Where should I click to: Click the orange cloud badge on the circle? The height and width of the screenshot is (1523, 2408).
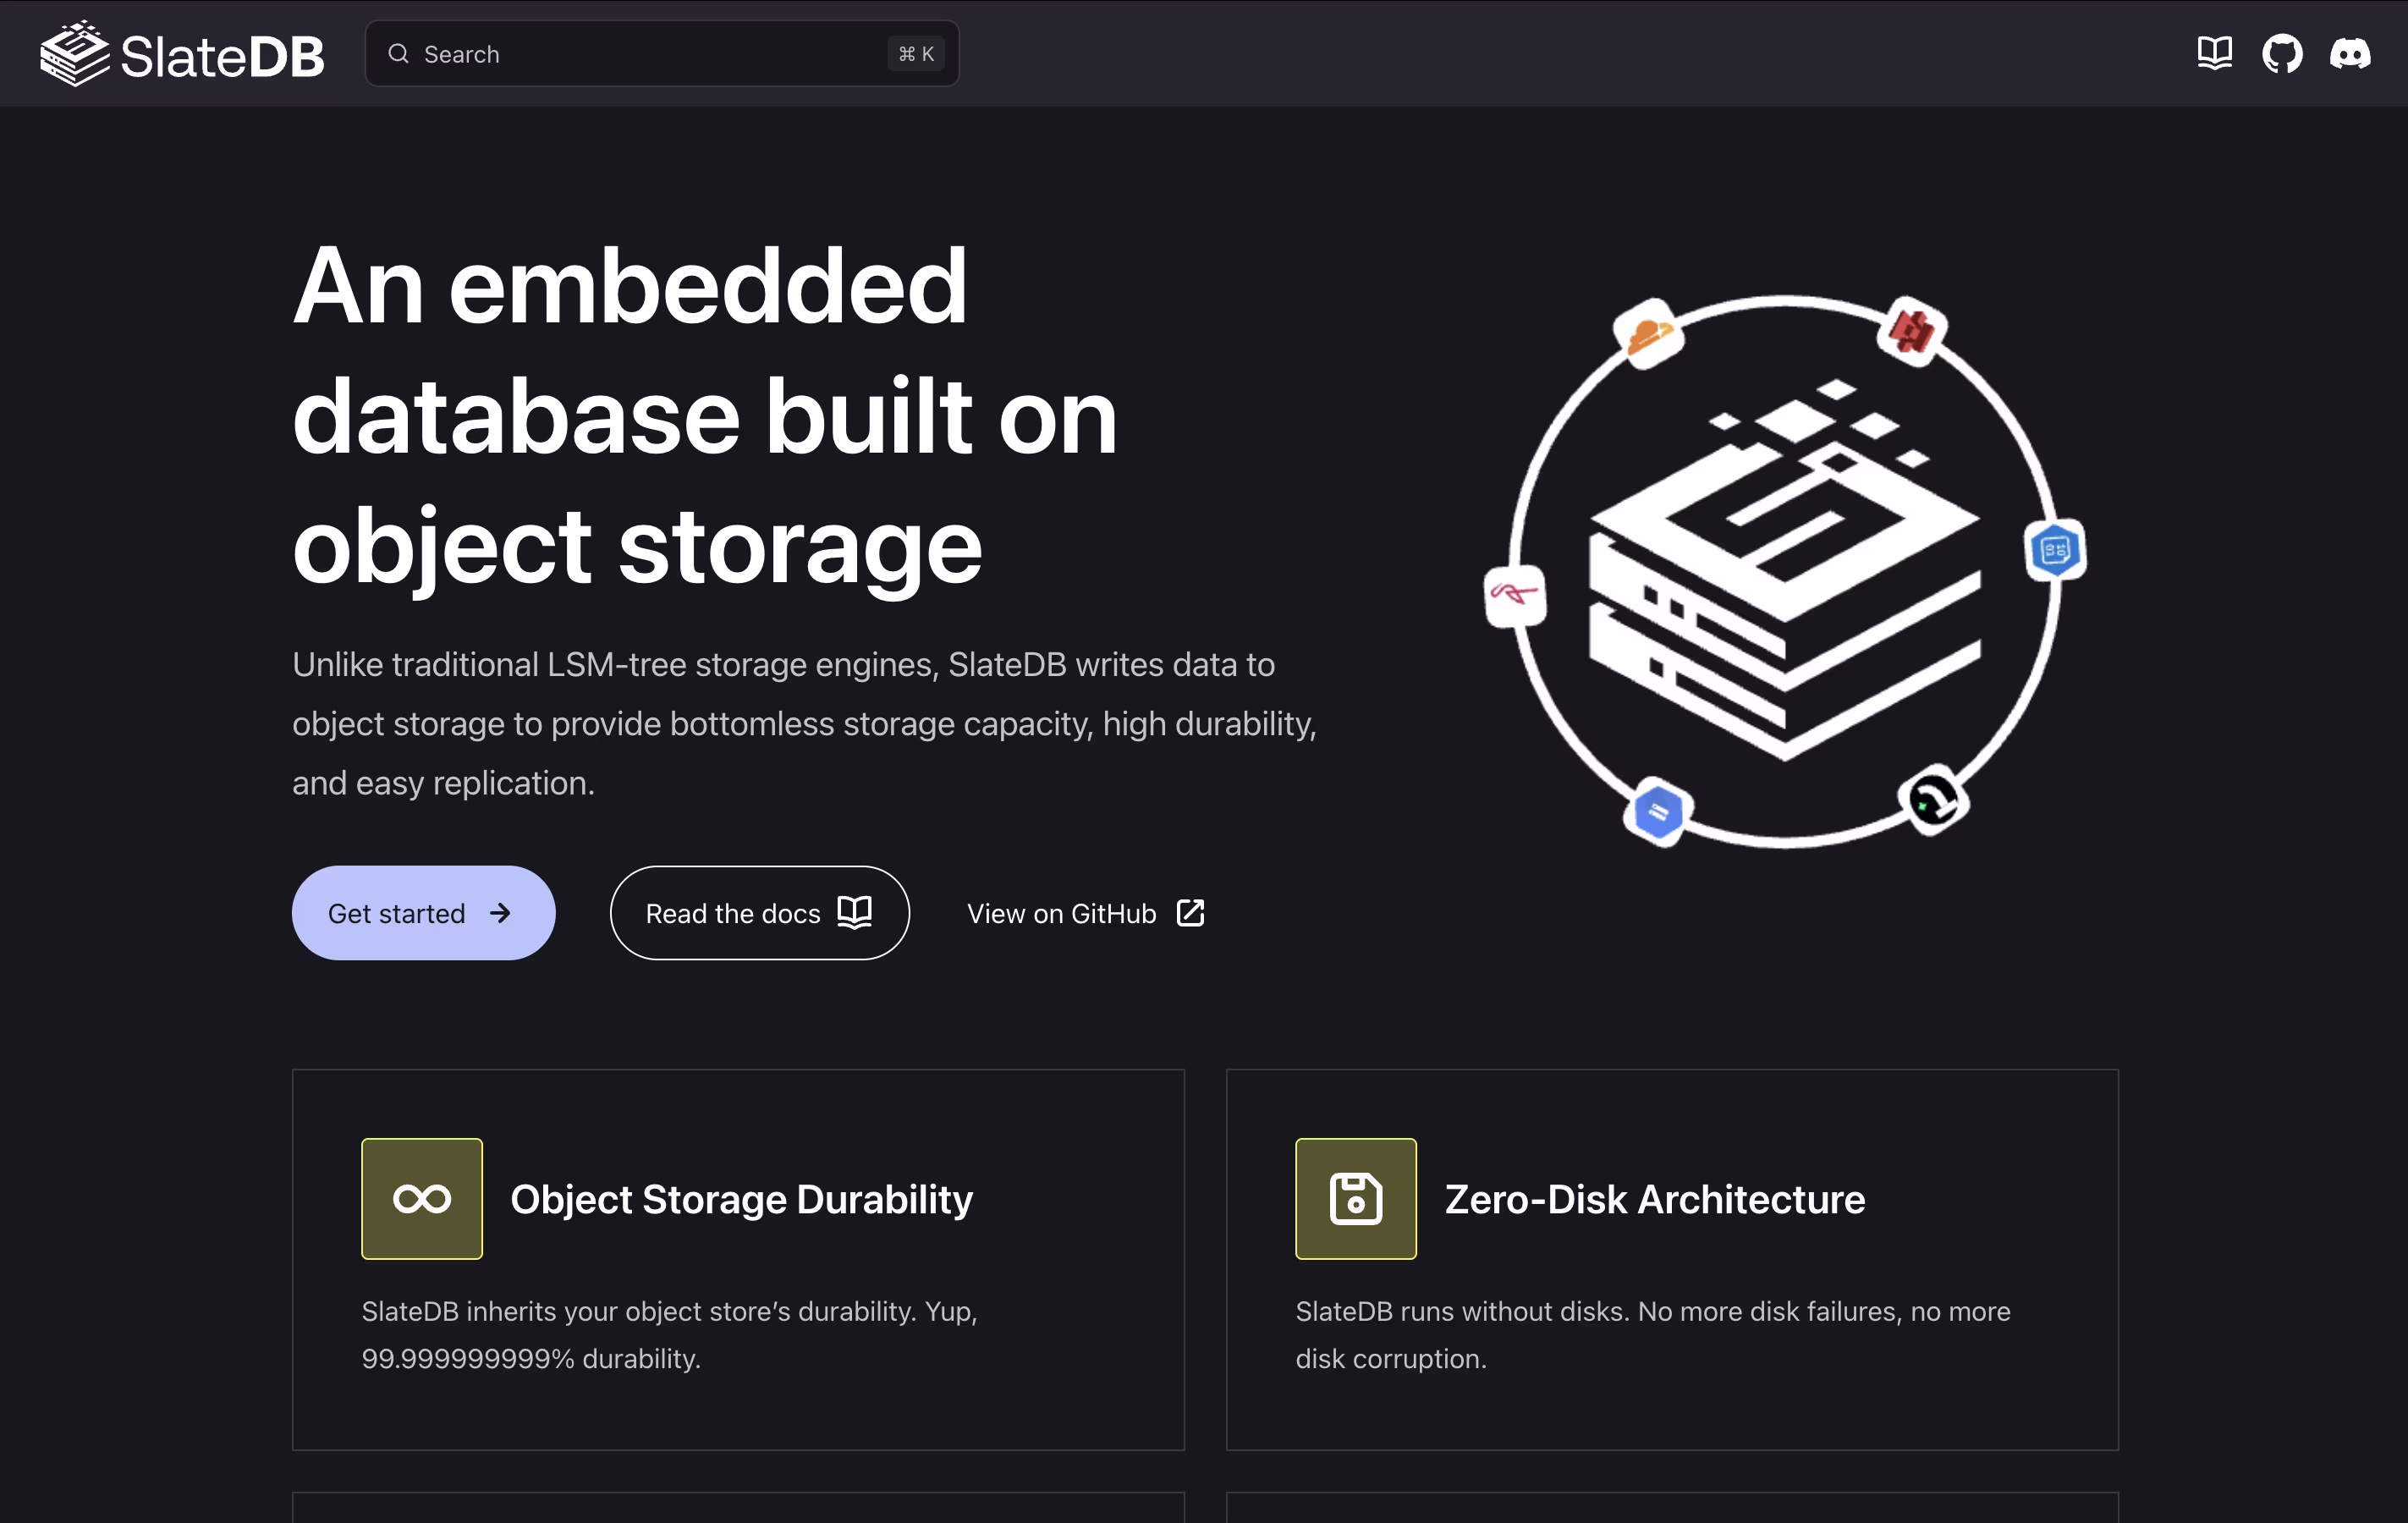pos(1649,334)
